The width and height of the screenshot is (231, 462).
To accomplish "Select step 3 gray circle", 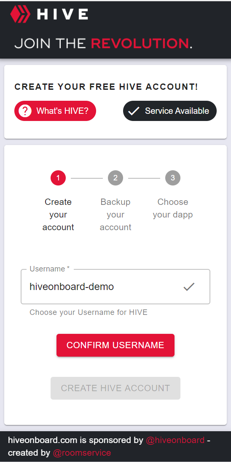I will [173, 178].
